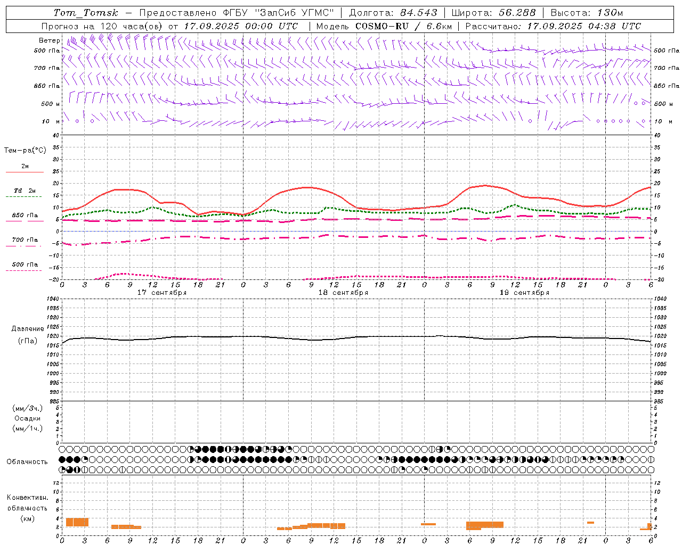Click the Td 2м legend entry
The height and width of the screenshot is (545, 682).
(25, 191)
